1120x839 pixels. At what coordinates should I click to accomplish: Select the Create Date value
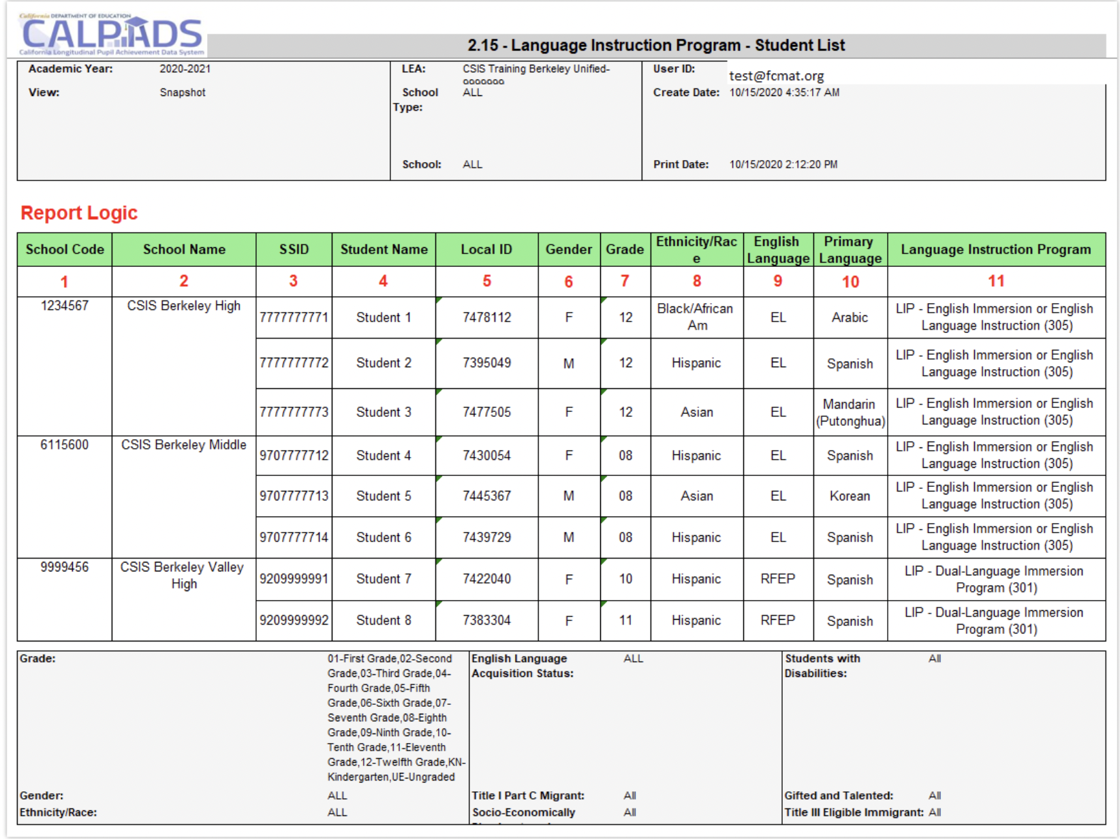784,93
